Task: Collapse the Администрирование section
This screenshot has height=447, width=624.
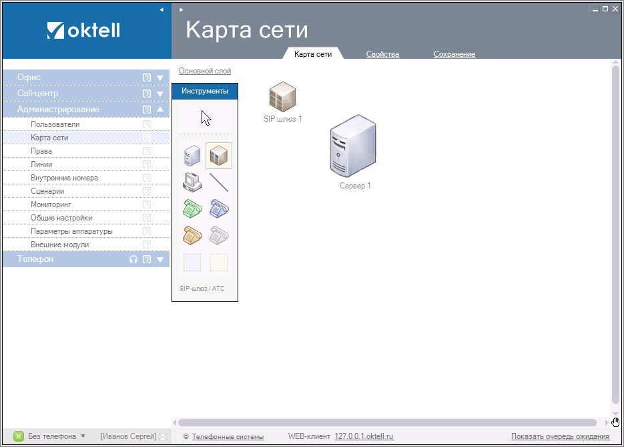Action: pos(160,110)
